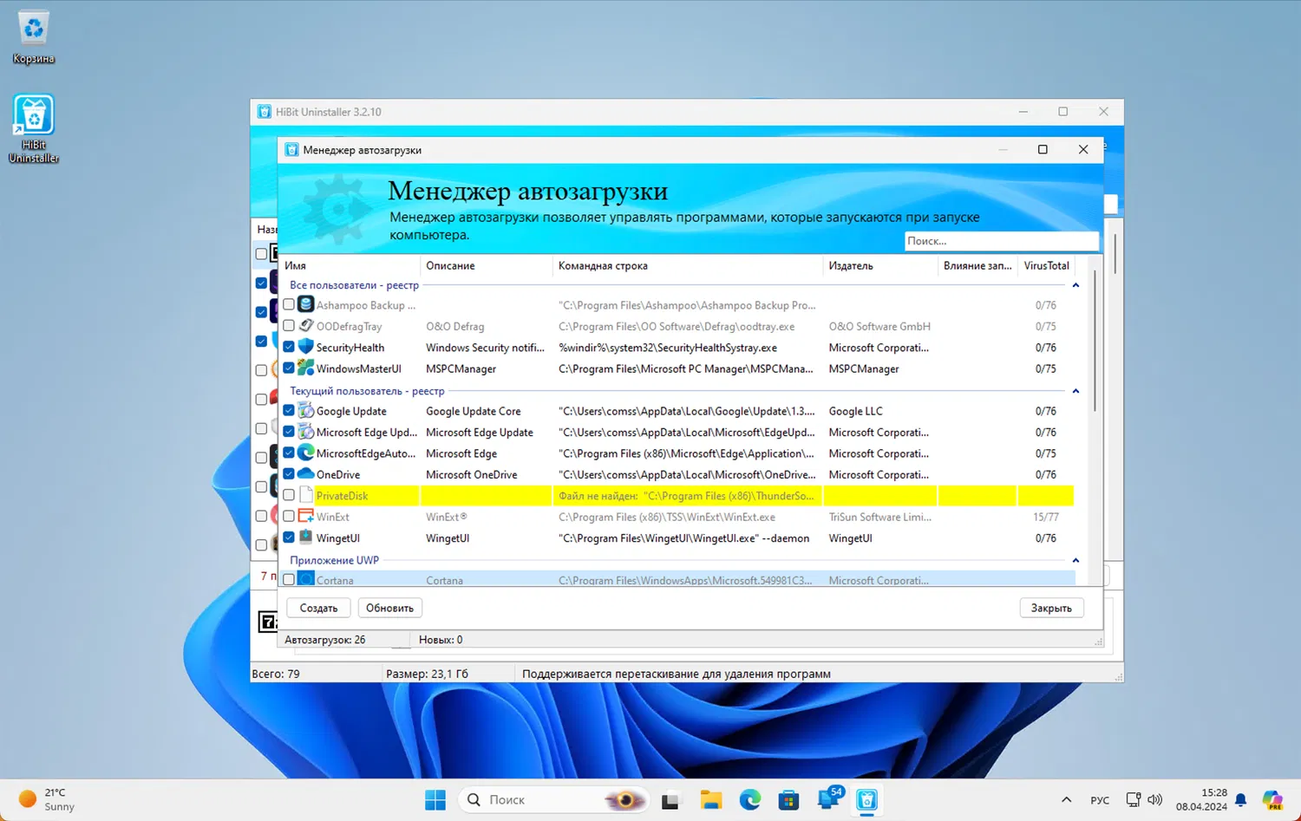This screenshot has width=1301, height=821.
Task: Enable the Ashampoo Backup startup checkbox
Action: 289,305
